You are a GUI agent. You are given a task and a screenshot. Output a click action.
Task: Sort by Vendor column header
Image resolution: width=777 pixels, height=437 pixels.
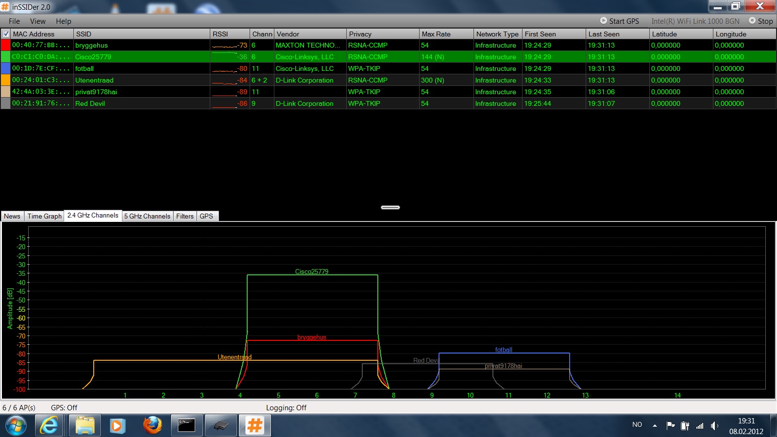point(310,34)
